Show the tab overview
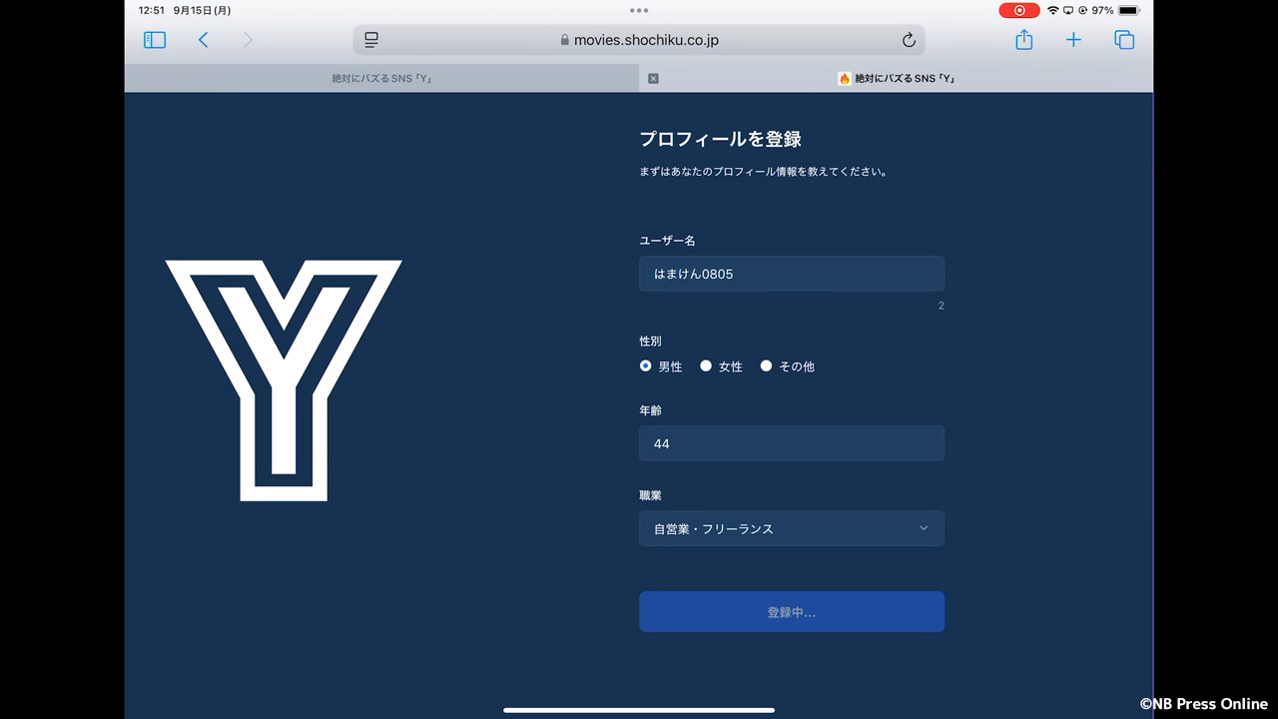1278x719 pixels. tap(1124, 40)
